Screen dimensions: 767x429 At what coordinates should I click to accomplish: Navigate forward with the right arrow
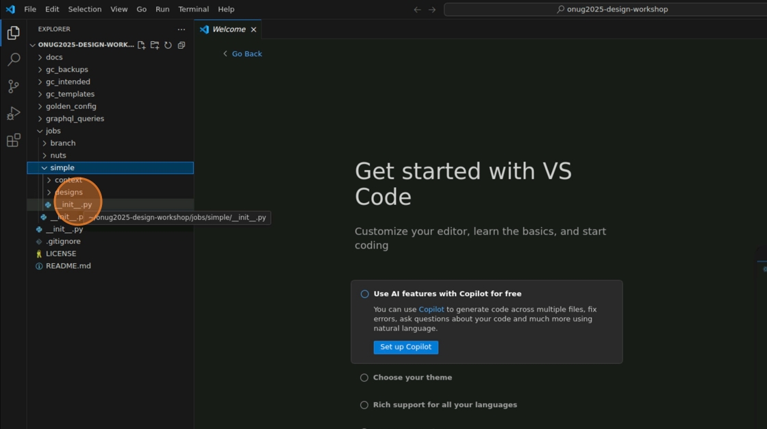pos(432,10)
